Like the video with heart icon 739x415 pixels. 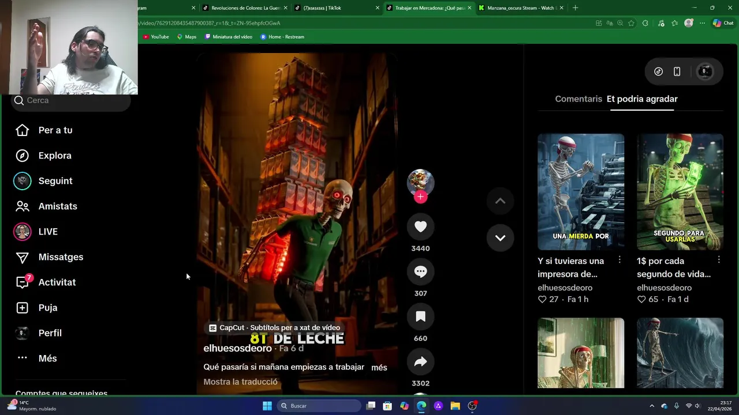coord(420,227)
